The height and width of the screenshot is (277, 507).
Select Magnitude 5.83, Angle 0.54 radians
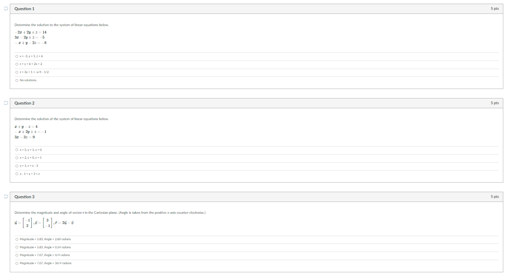17,247
